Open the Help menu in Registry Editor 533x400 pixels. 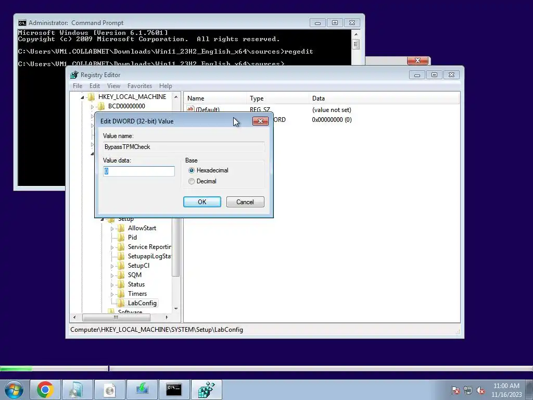166,86
